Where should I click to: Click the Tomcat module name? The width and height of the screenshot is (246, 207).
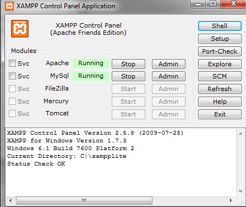click(57, 113)
